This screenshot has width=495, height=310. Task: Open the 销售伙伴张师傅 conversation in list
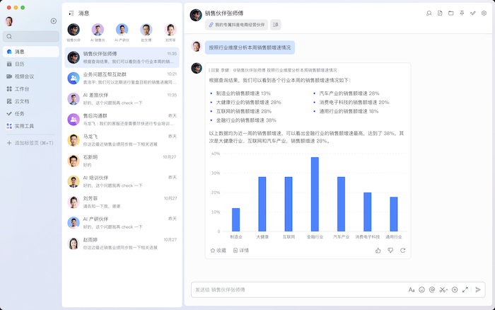(x=122, y=57)
